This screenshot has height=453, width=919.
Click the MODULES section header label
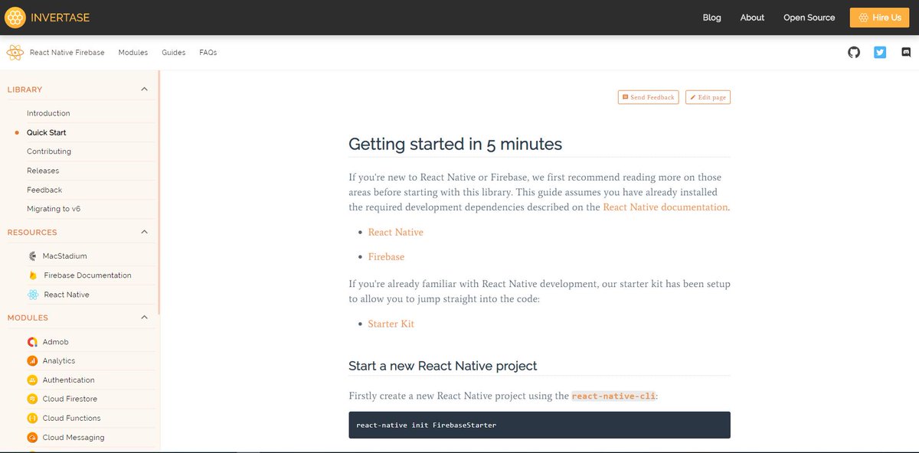click(x=28, y=318)
